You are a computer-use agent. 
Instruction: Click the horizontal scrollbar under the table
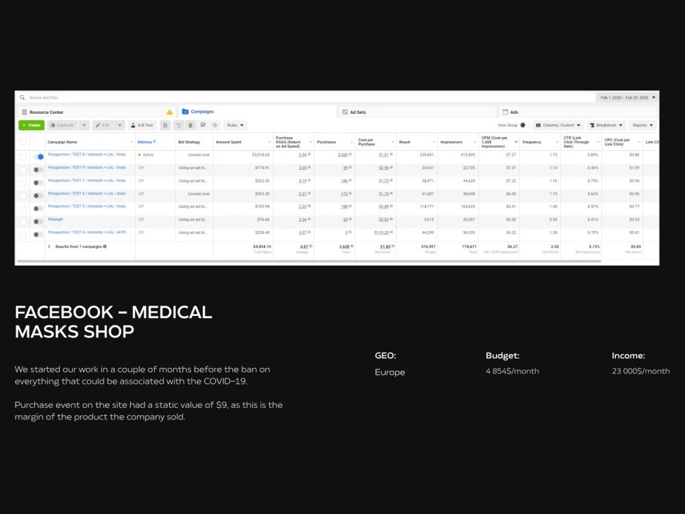coord(309,261)
